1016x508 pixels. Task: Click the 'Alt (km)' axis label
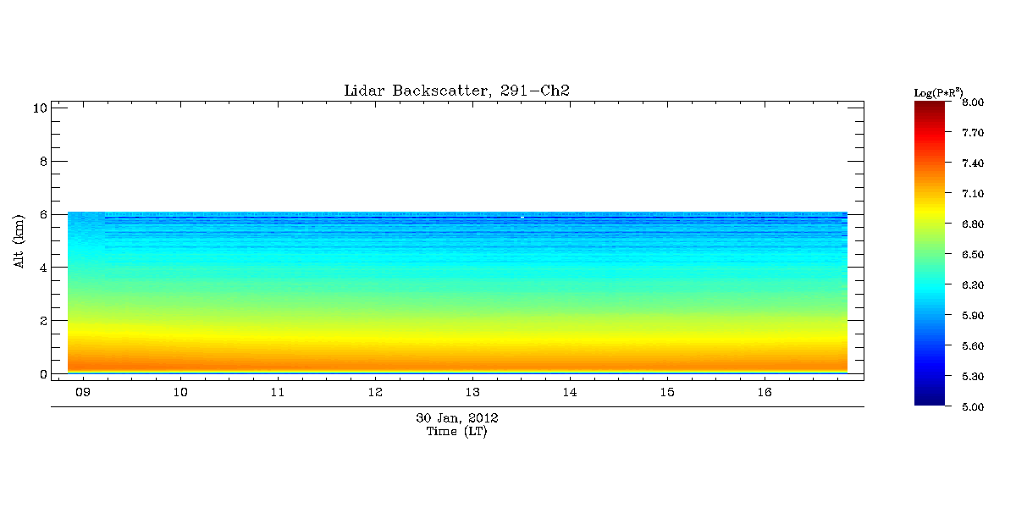19,241
